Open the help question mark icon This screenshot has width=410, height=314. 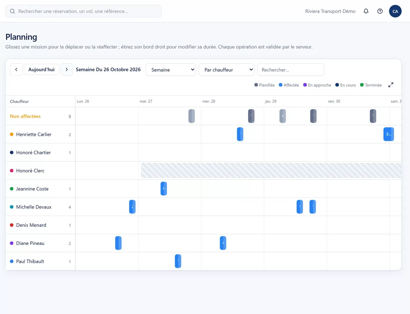pos(380,11)
